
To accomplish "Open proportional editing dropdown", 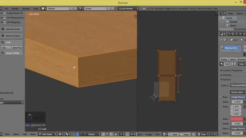I will point(121,134).
